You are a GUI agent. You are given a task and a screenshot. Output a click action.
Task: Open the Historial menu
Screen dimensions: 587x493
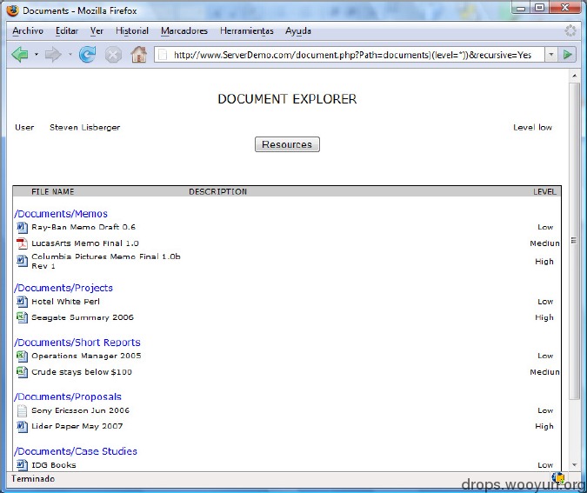pyautogui.click(x=132, y=30)
